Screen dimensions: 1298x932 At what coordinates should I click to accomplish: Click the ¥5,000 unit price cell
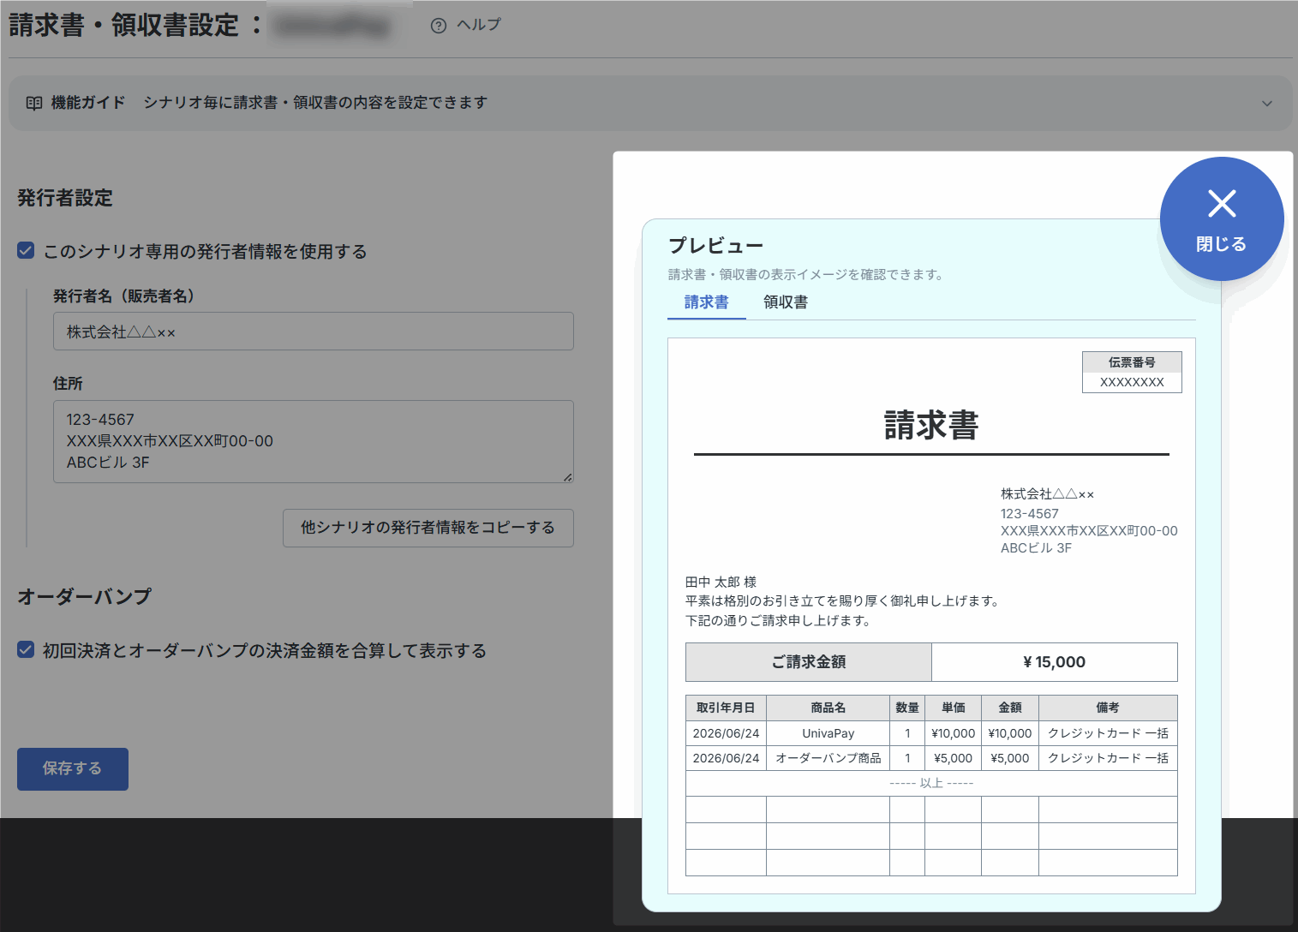coord(954,758)
